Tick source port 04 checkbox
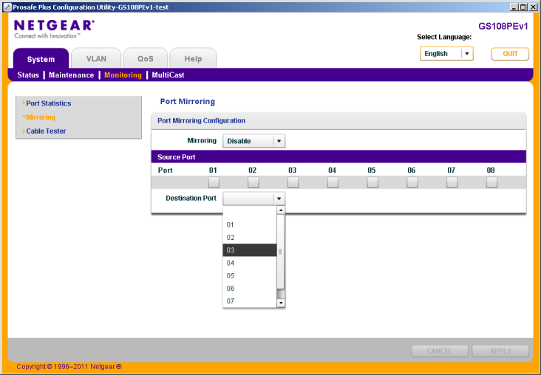The image size is (541, 375). 333,182
